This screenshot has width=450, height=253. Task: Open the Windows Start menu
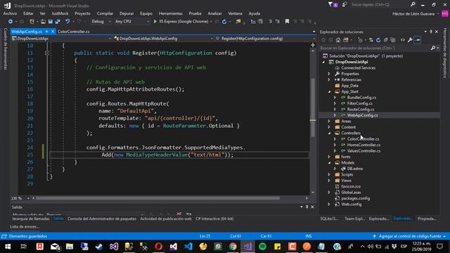pos(8,247)
